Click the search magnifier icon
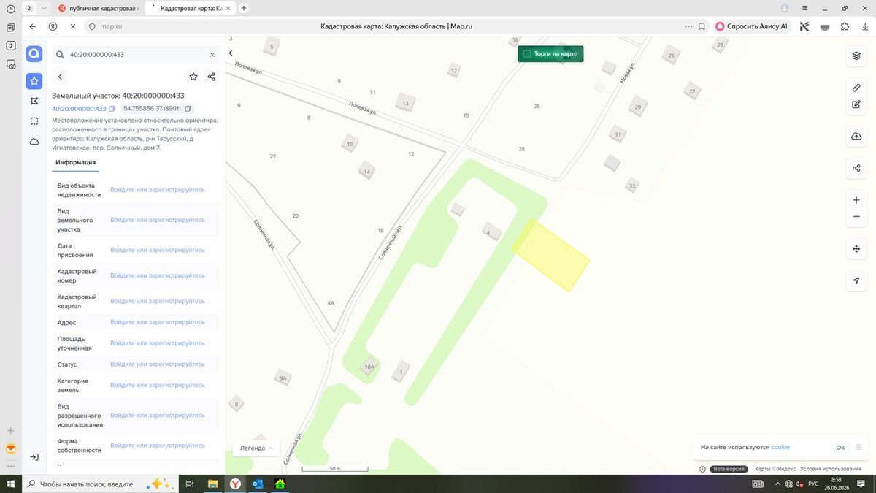The width and height of the screenshot is (876, 493). pyautogui.click(x=60, y=55)
